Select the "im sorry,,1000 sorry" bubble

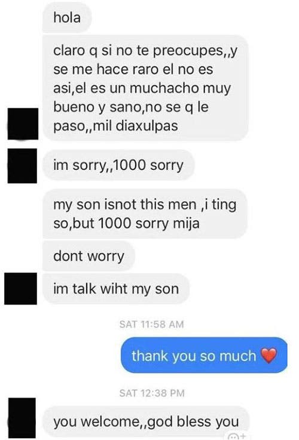[118, 165]
